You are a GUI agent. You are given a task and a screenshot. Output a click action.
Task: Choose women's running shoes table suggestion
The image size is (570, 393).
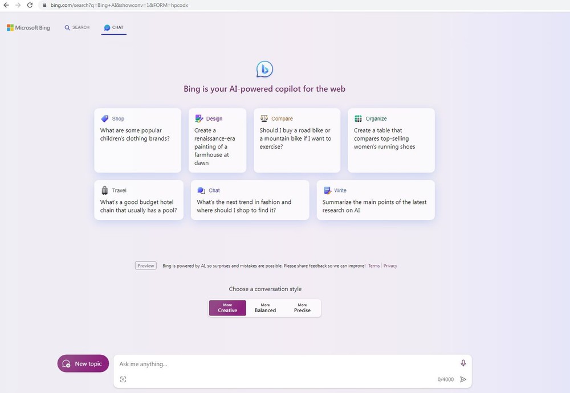point(391,140)
